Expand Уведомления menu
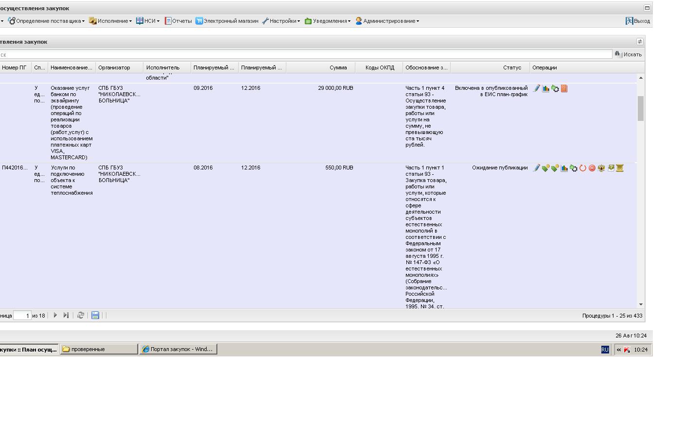The width and height of the screenshot is (700, 437). tap(328, 21)
